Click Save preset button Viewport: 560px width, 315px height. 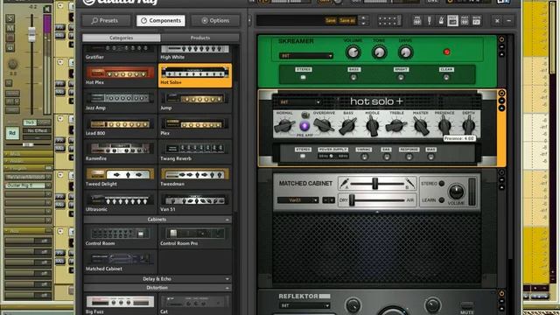tap(331, 21)
